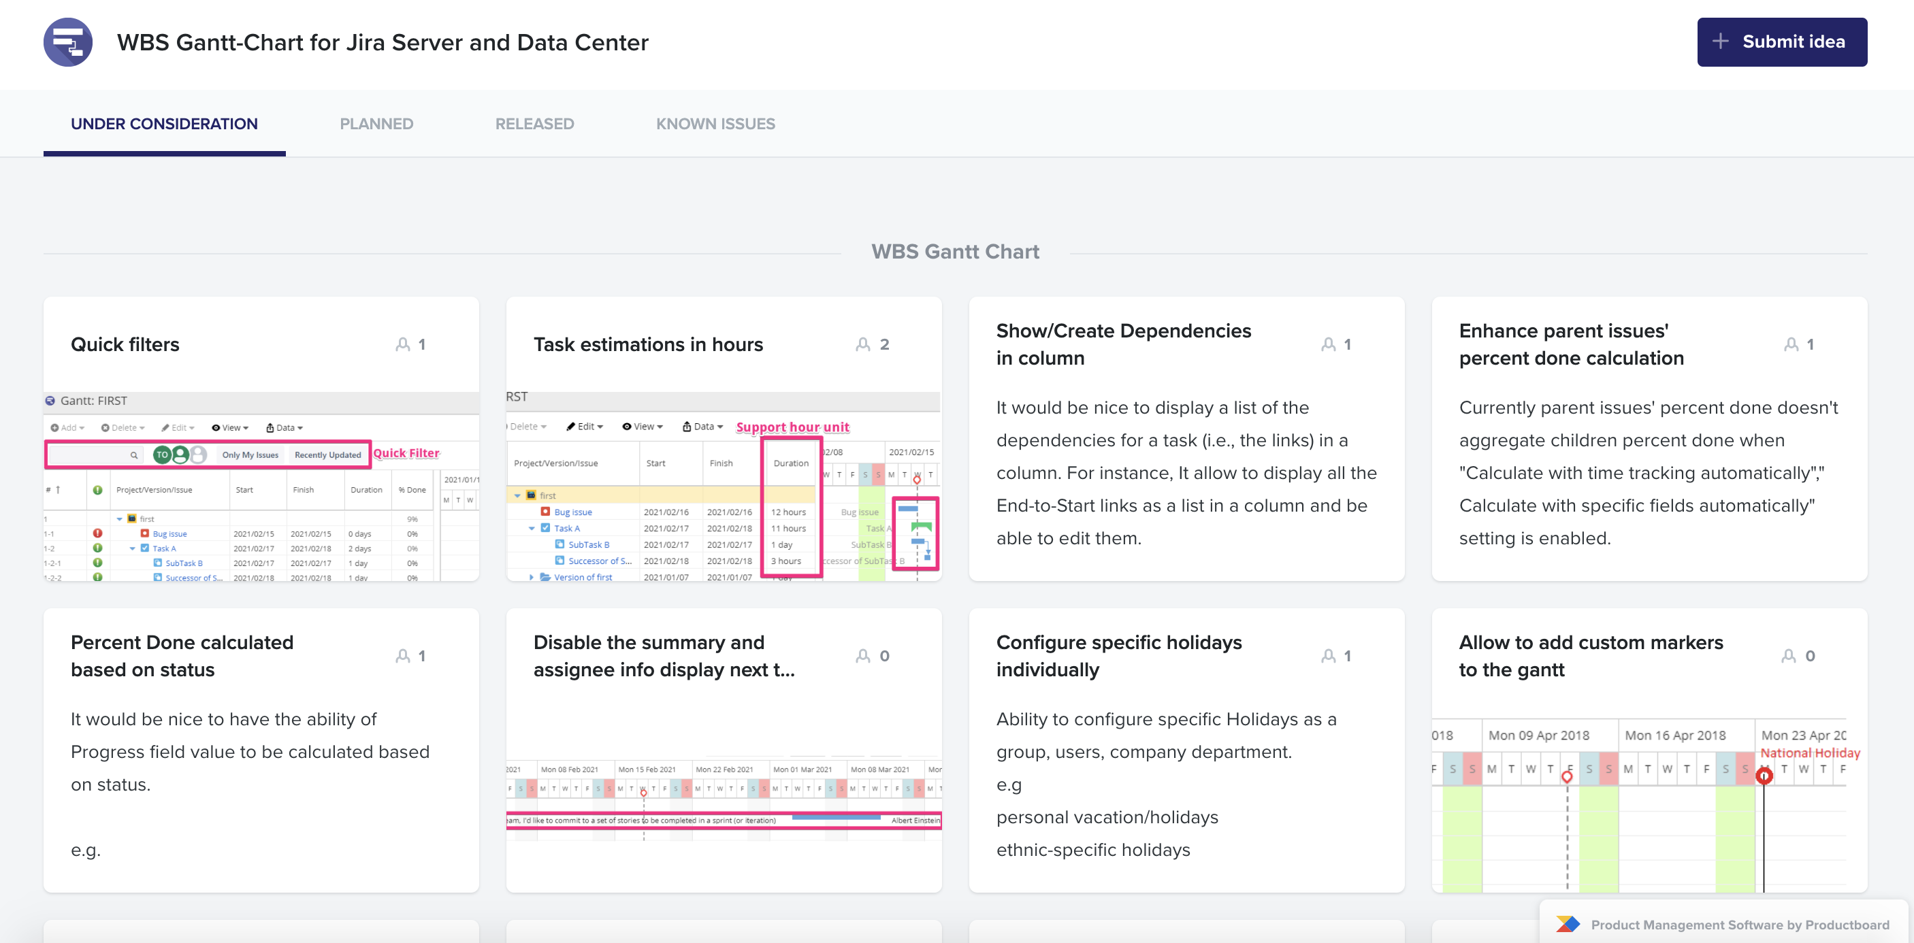Click the WBS Gantt-Chart logo icon
The image size is (1914, 943).
67,42
